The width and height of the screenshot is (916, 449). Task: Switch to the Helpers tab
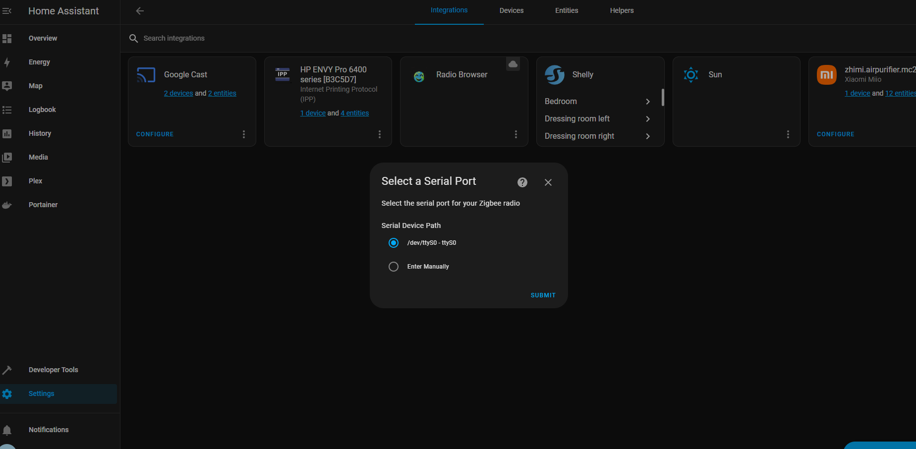[622, 10]
